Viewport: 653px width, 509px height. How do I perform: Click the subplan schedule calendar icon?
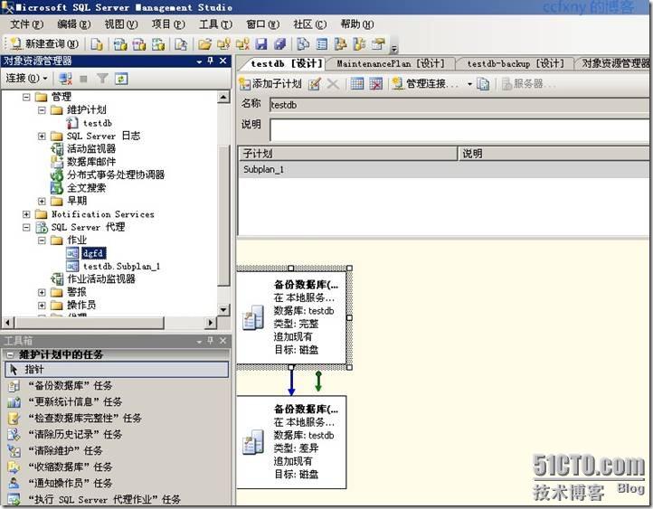[x=357, y=84]
